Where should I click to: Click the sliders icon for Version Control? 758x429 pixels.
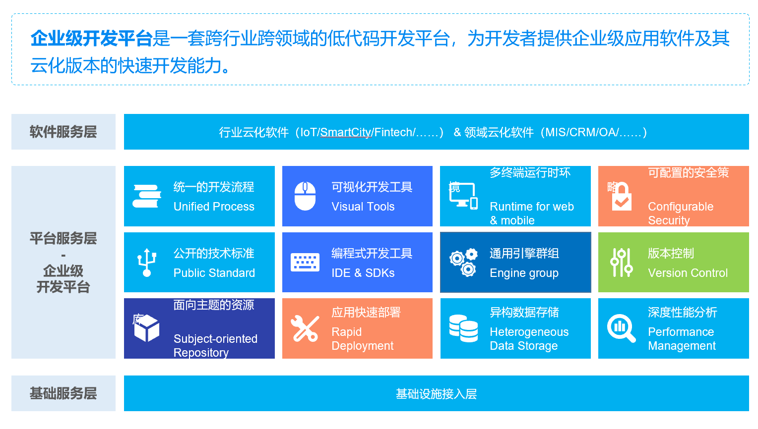click(622, 263)
